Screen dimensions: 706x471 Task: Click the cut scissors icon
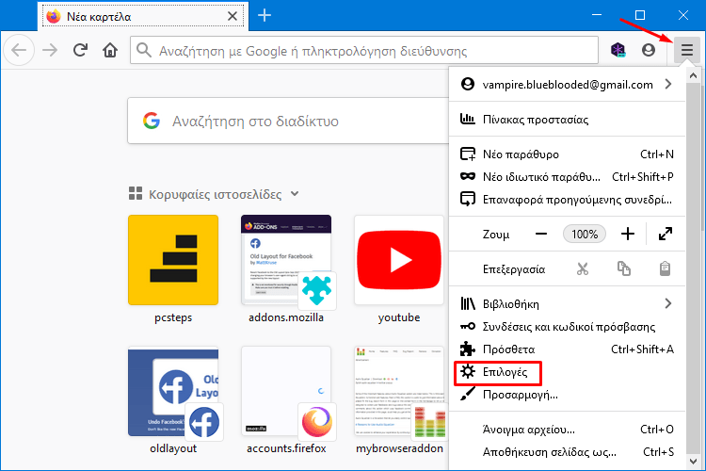point(583,269)
